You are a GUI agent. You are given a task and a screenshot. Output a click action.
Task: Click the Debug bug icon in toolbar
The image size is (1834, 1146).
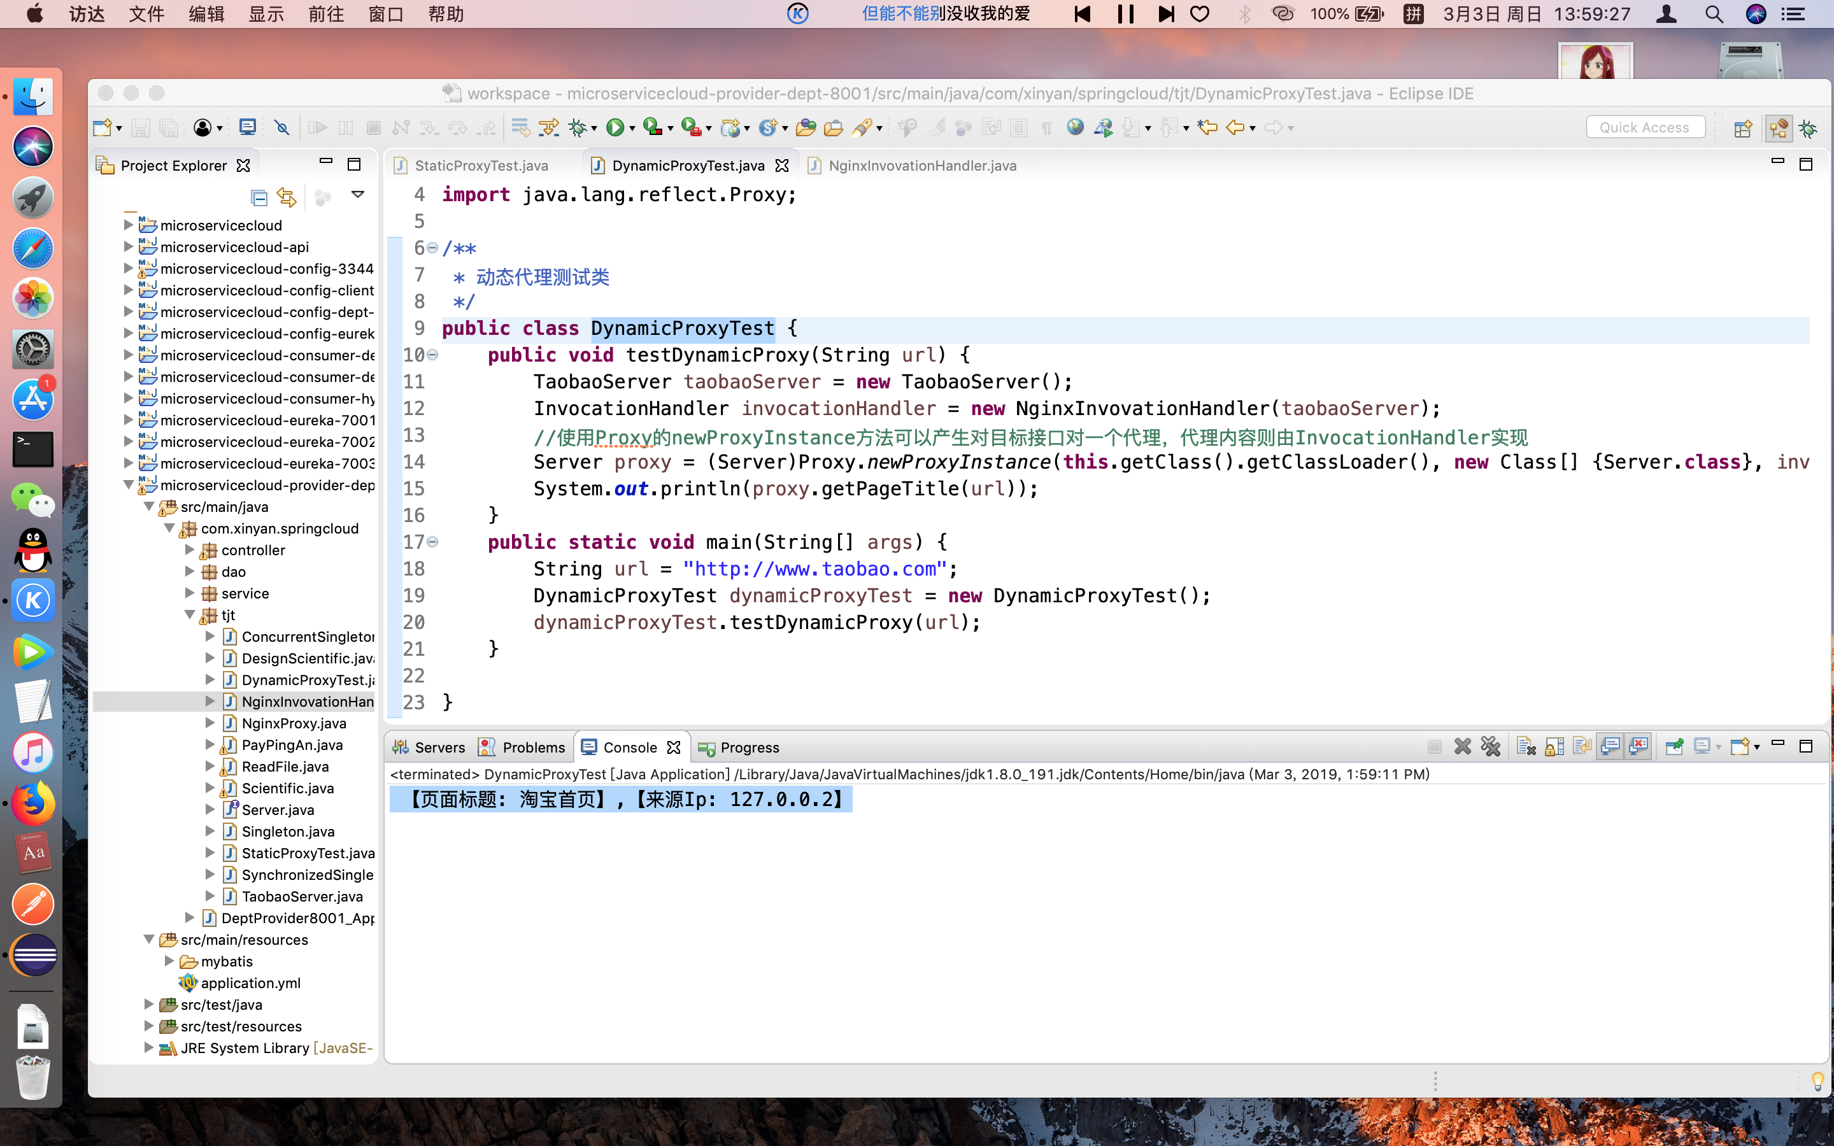[578, 128]
